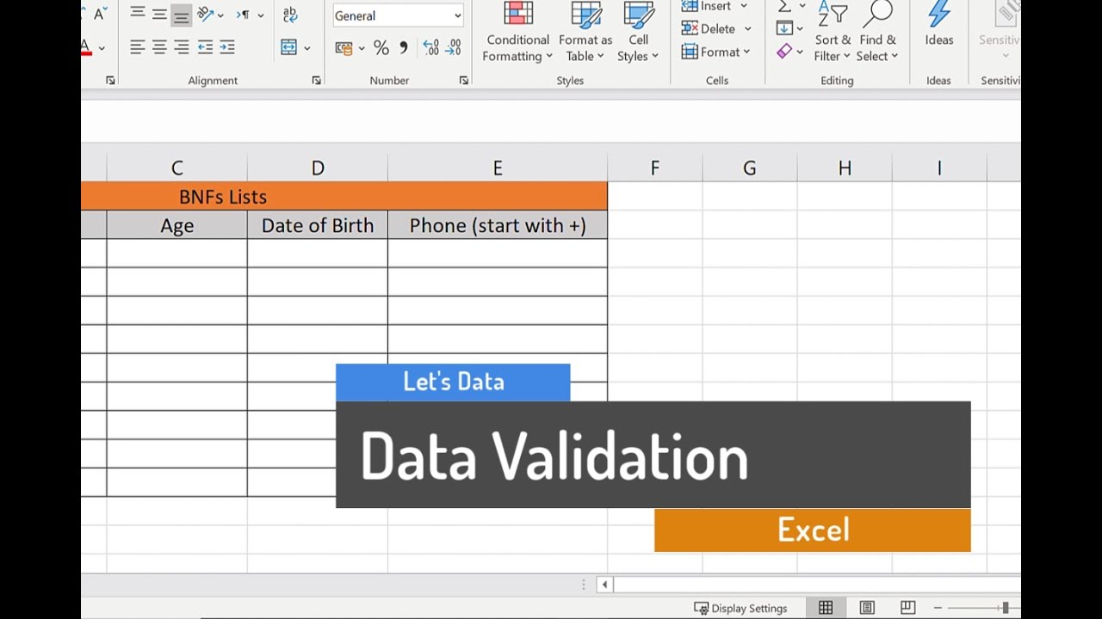Expand the Insert dropdown arrow
The width and height of the screenshot is (1102, 619).
744,7
